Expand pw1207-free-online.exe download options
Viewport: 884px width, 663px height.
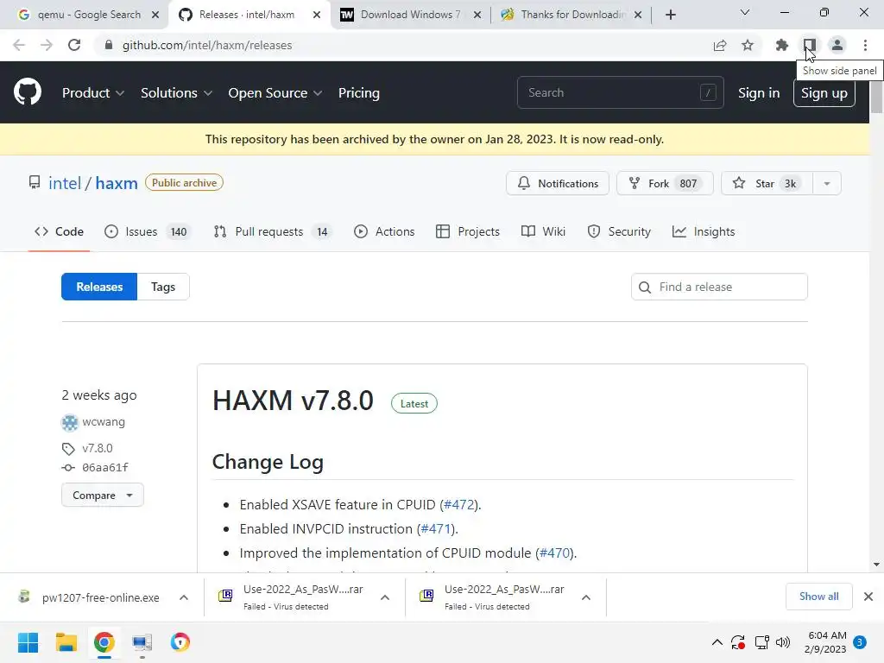click(x=184, y=597)
